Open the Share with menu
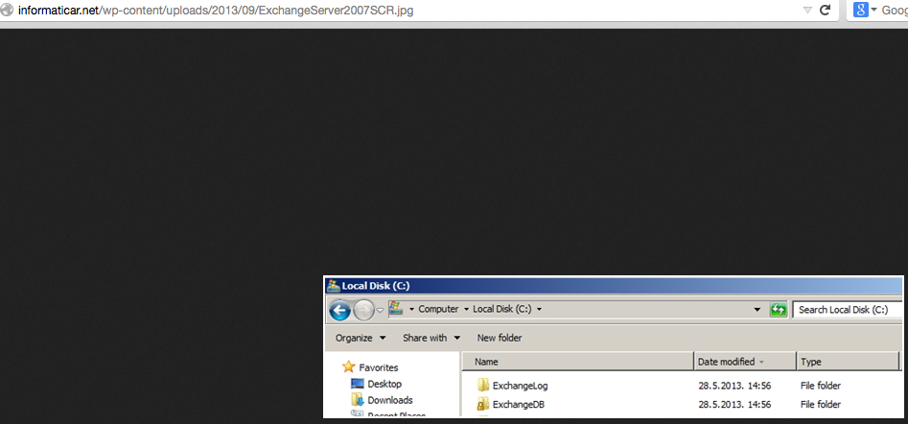Viewport: 908px width, 424px height. (x=431, y=338)
